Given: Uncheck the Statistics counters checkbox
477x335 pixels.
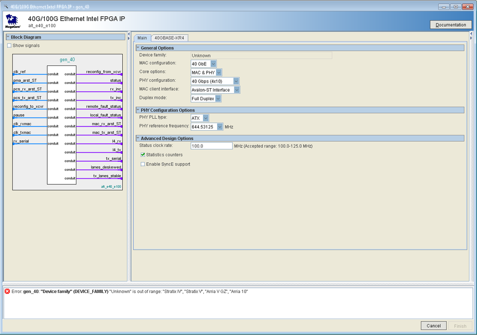Looking at the screenshot, I should [143, 155].
